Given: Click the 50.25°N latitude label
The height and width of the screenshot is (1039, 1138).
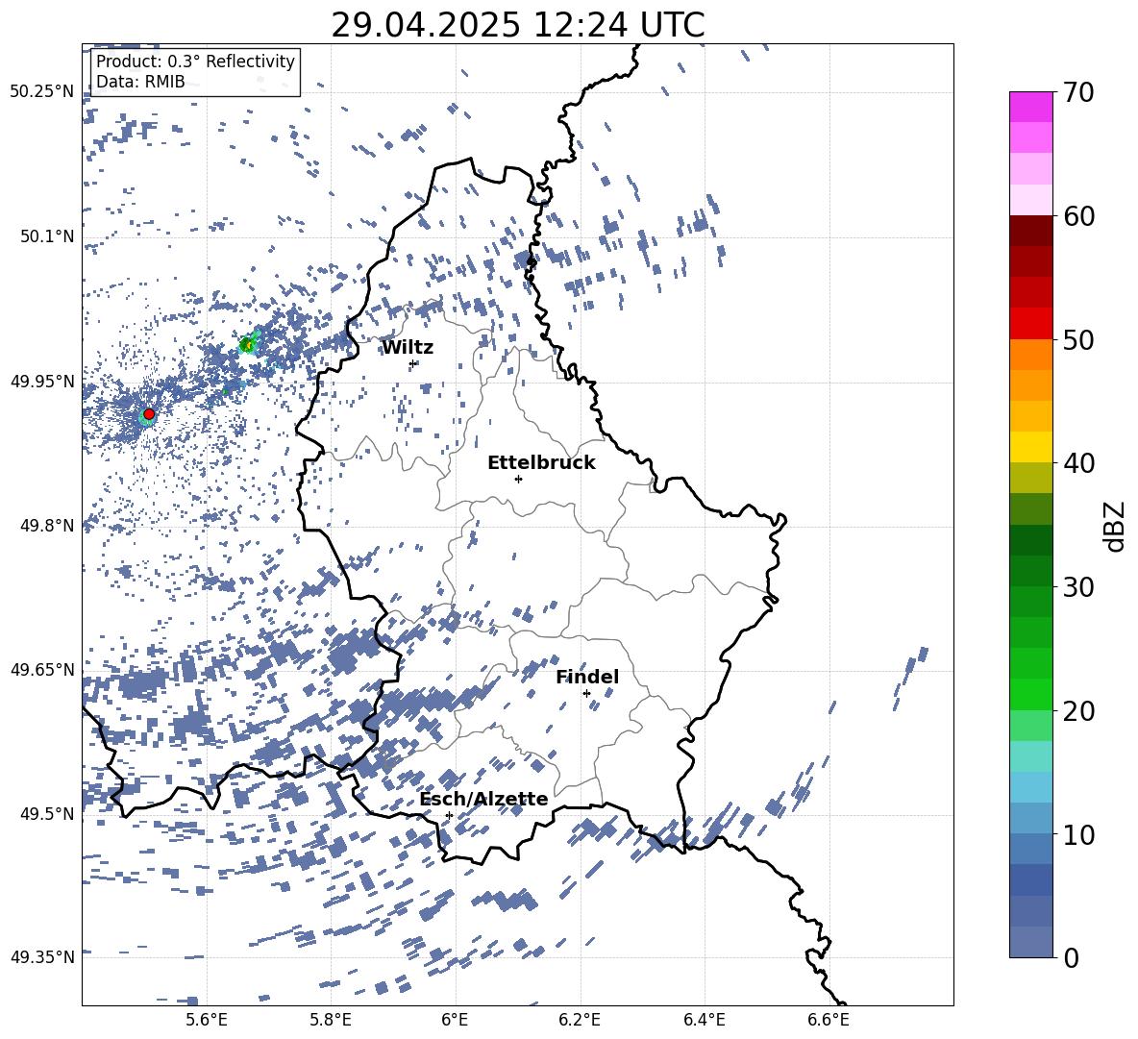Looking at the screenshot, I should click(x=42, y=91).
